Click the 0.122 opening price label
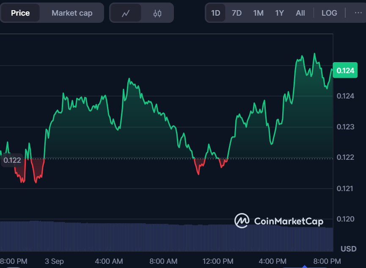 [12, 160]
